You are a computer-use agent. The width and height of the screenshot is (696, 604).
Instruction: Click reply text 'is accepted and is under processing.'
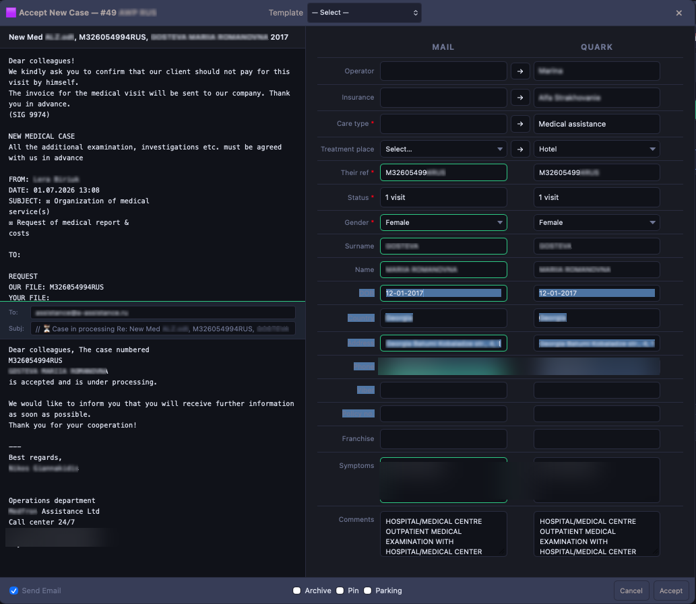click(83, 382)
